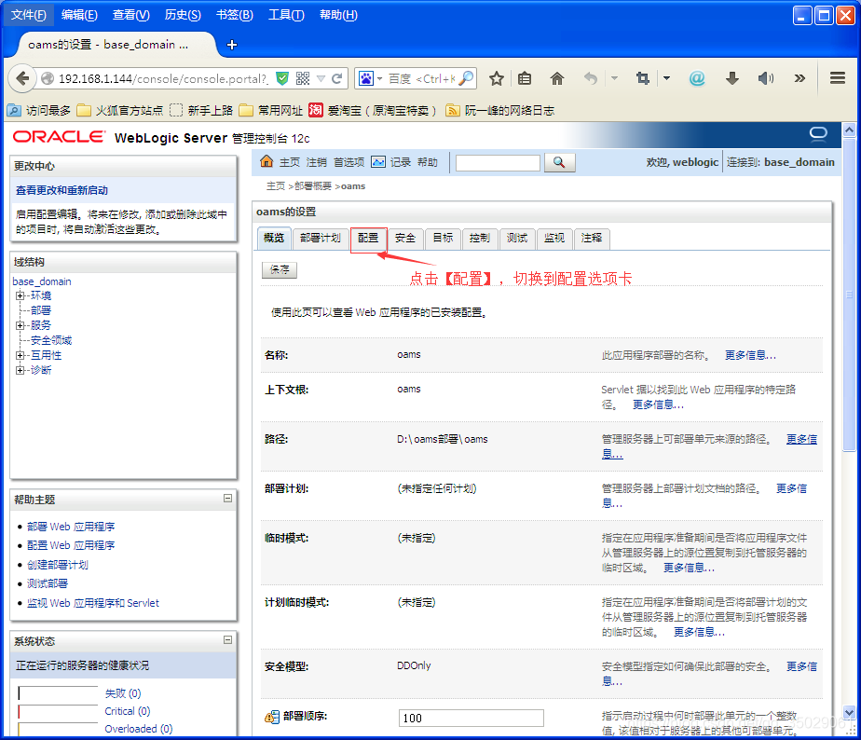This screenshot has width=861, height=740.
Task: Switch to the 配置 tab
Action: tap(368, 239)
